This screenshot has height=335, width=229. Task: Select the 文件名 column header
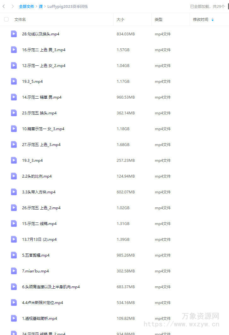20,20
